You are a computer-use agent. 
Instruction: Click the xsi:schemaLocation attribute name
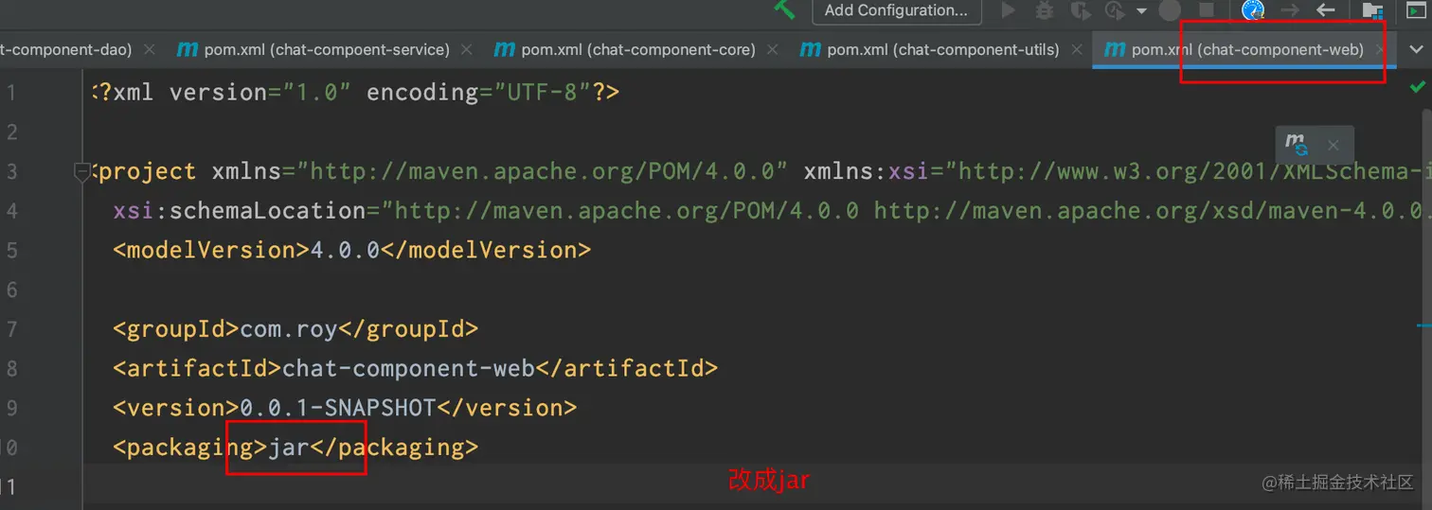[x=239, y=210]
